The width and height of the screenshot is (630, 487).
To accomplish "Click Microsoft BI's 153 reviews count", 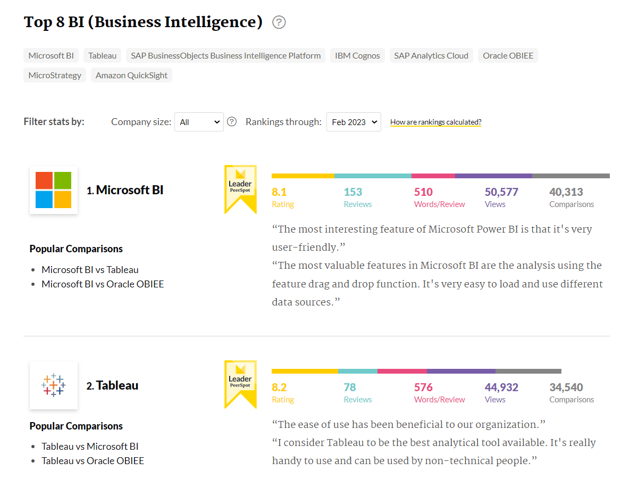I will pos(353,192).
